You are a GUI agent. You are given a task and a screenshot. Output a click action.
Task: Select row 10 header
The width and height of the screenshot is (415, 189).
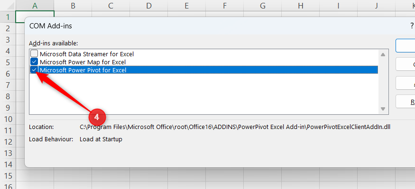coord(8,119)
